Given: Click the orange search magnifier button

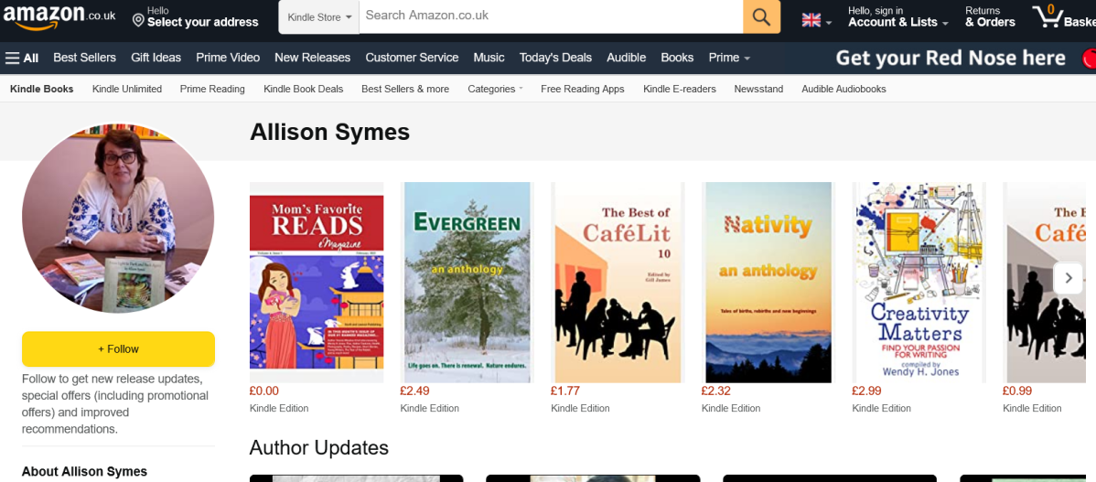Looking at the screenshot, I should click(761, 16).
